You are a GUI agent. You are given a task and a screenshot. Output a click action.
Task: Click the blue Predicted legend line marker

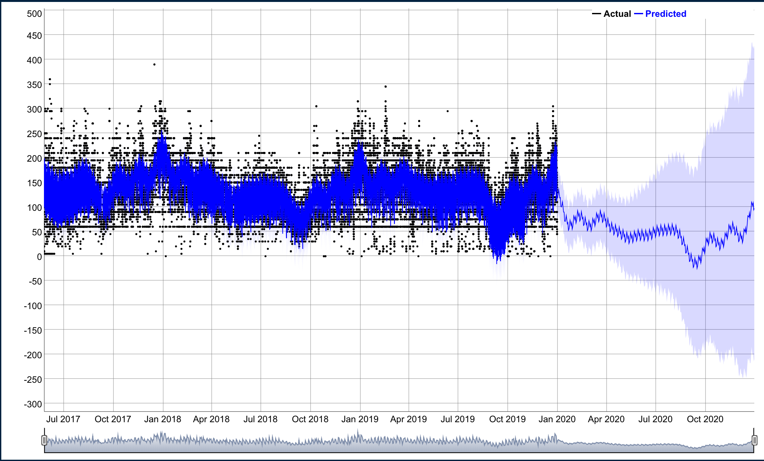(x=638, y=14)
